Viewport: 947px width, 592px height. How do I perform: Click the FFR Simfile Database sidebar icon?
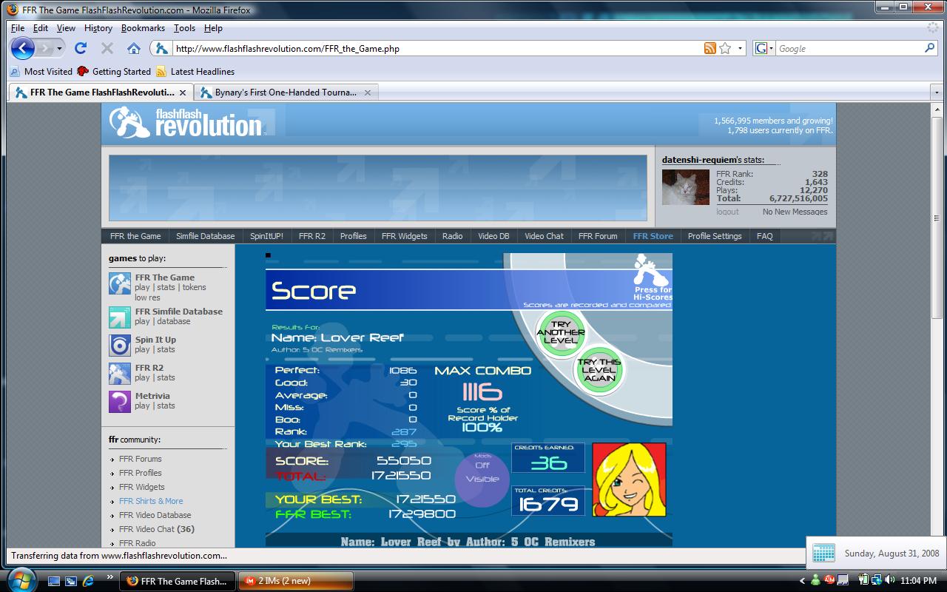[120, 317]
